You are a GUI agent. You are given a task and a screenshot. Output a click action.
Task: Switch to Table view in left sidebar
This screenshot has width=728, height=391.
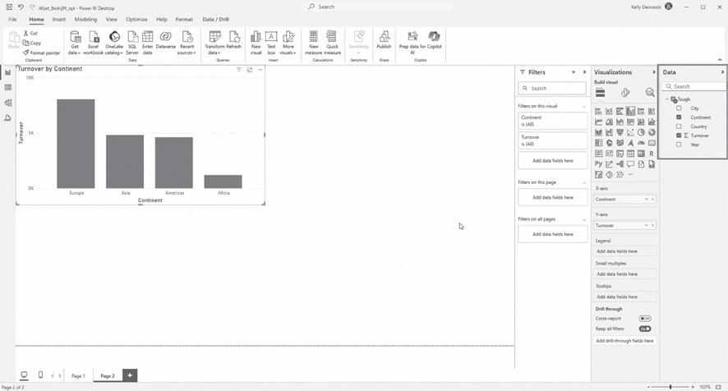[x=8, y=87]
